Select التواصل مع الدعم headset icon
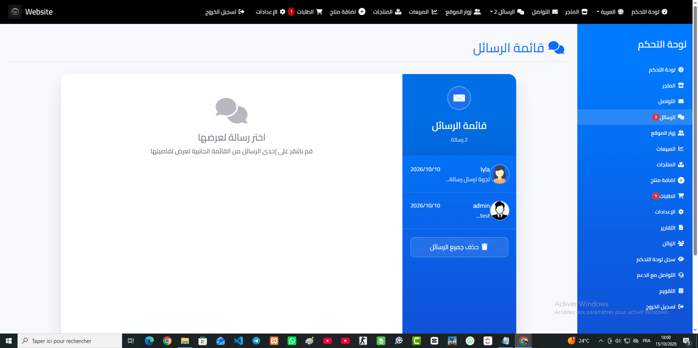 (681, 275)
